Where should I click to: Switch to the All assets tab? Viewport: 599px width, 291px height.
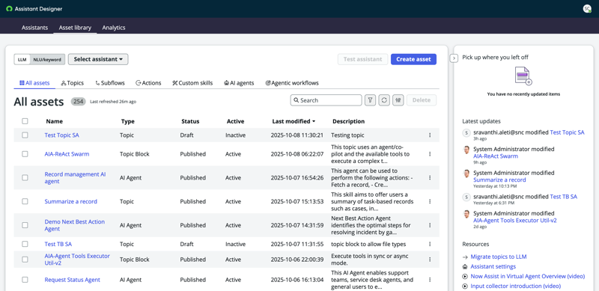pos(34,83)
